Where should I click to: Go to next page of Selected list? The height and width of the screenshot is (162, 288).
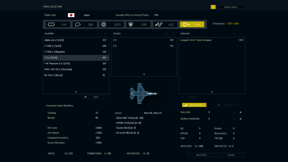[241, 34]
